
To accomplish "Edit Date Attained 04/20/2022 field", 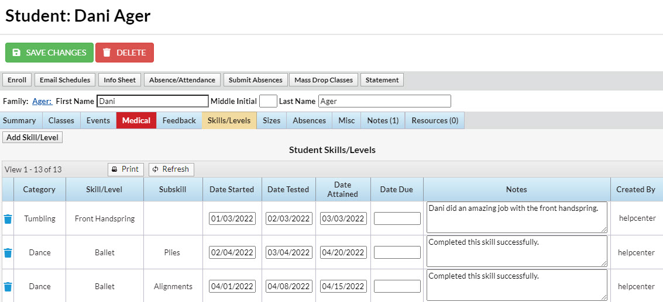I will pos(343,252).
